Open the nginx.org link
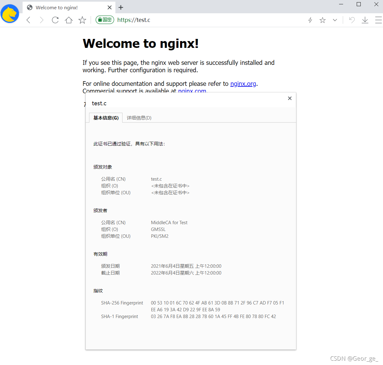Screen dimensions: 383x365 tap(243, 84)
